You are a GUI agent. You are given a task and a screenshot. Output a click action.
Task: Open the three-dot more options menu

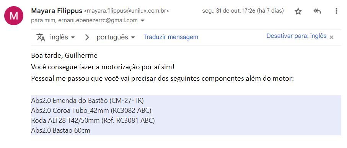tap(336, 11)
